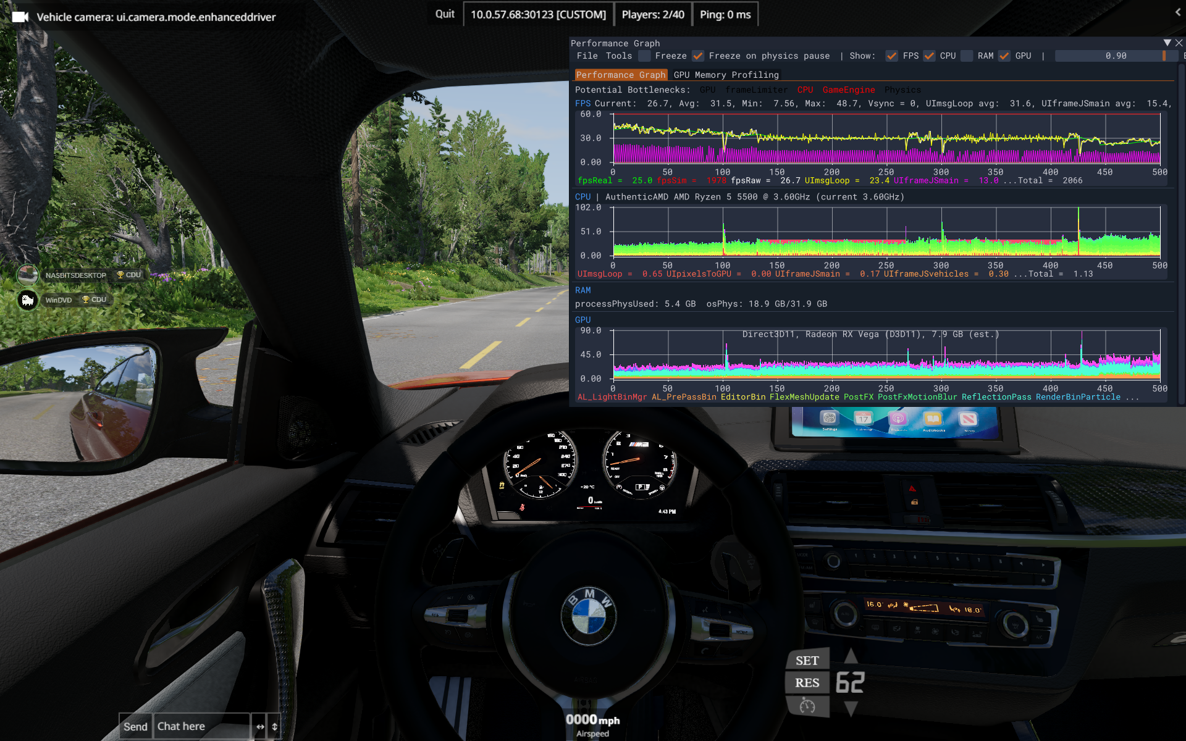Increase cruise speed with the up arrow
1186x741 pixels.
point(851,656)
